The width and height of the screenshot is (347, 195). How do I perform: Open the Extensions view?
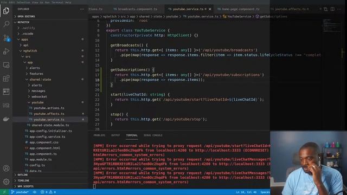coord(6,78)
